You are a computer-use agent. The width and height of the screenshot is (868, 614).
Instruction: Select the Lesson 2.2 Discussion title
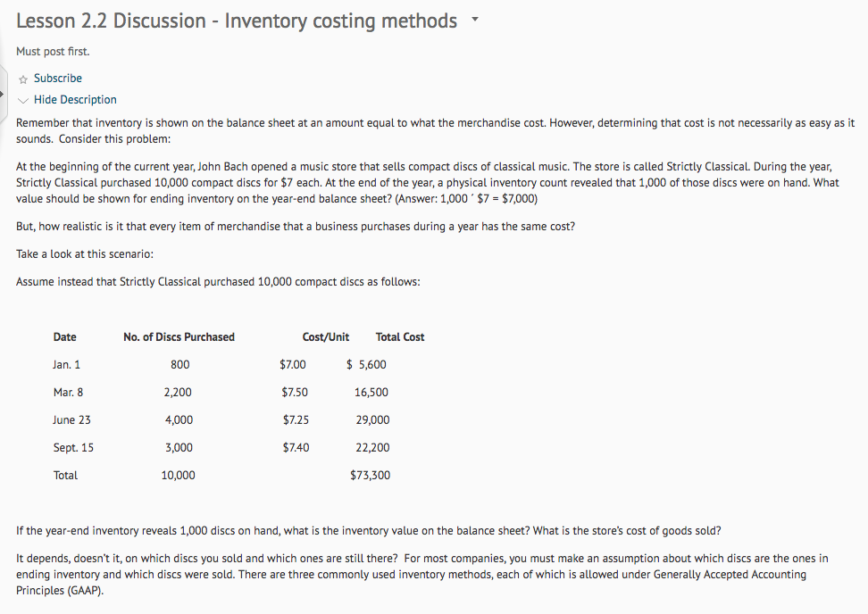click(x=237, y=20)
